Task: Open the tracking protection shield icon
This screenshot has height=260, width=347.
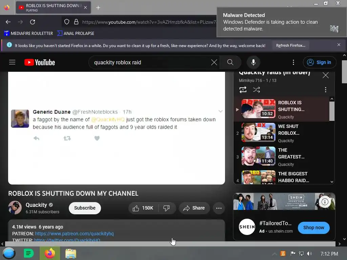Action: 67,22
